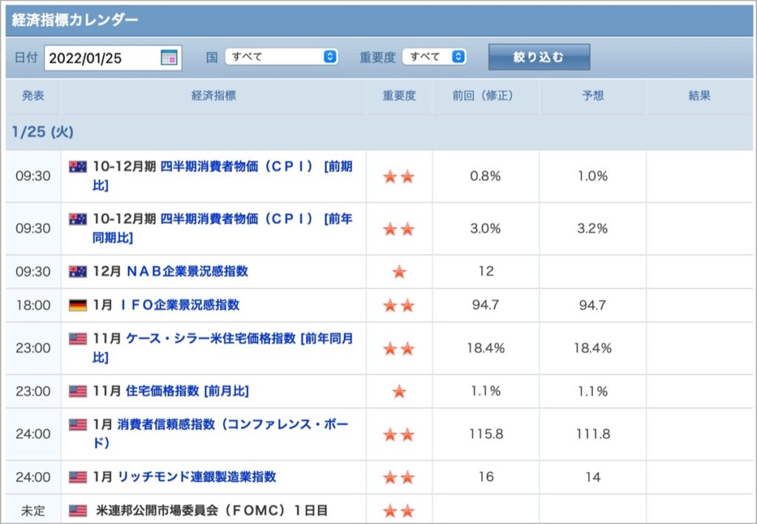Image resolution: width=757 pixels, height=524 pixels.
Task: Click forecast value 14 in リッチモンド row
Action: point(593,477)
